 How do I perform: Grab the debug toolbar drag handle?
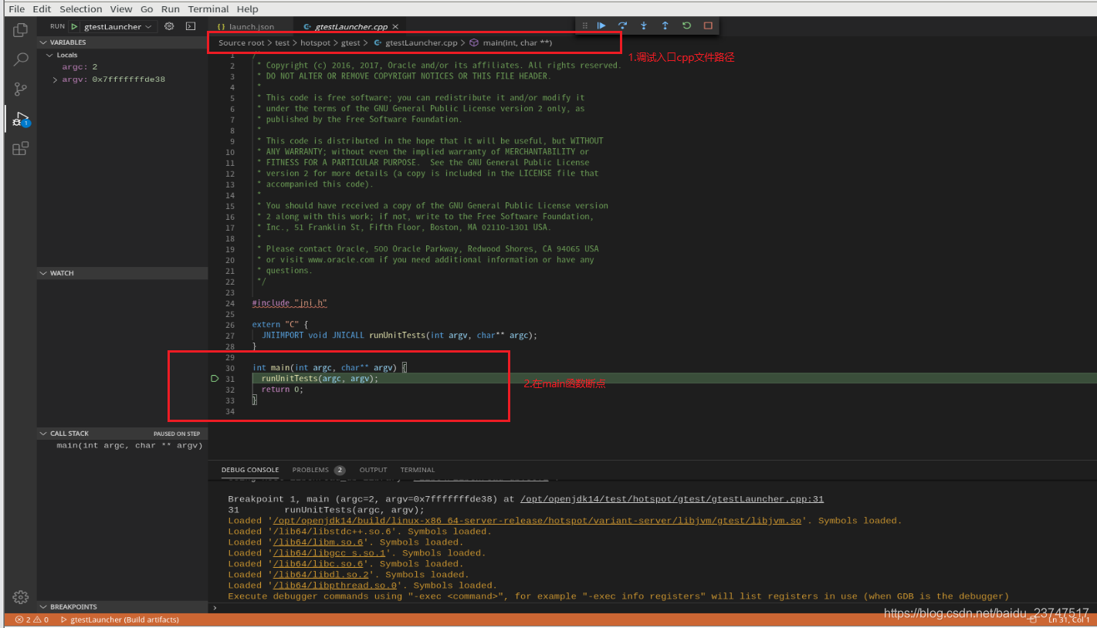pos(584,25)
